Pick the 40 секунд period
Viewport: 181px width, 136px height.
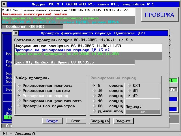94,101
